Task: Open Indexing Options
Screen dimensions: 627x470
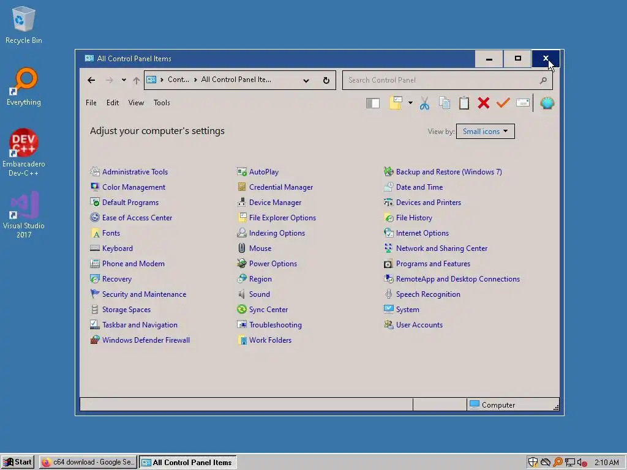Action: pos(277,233)
